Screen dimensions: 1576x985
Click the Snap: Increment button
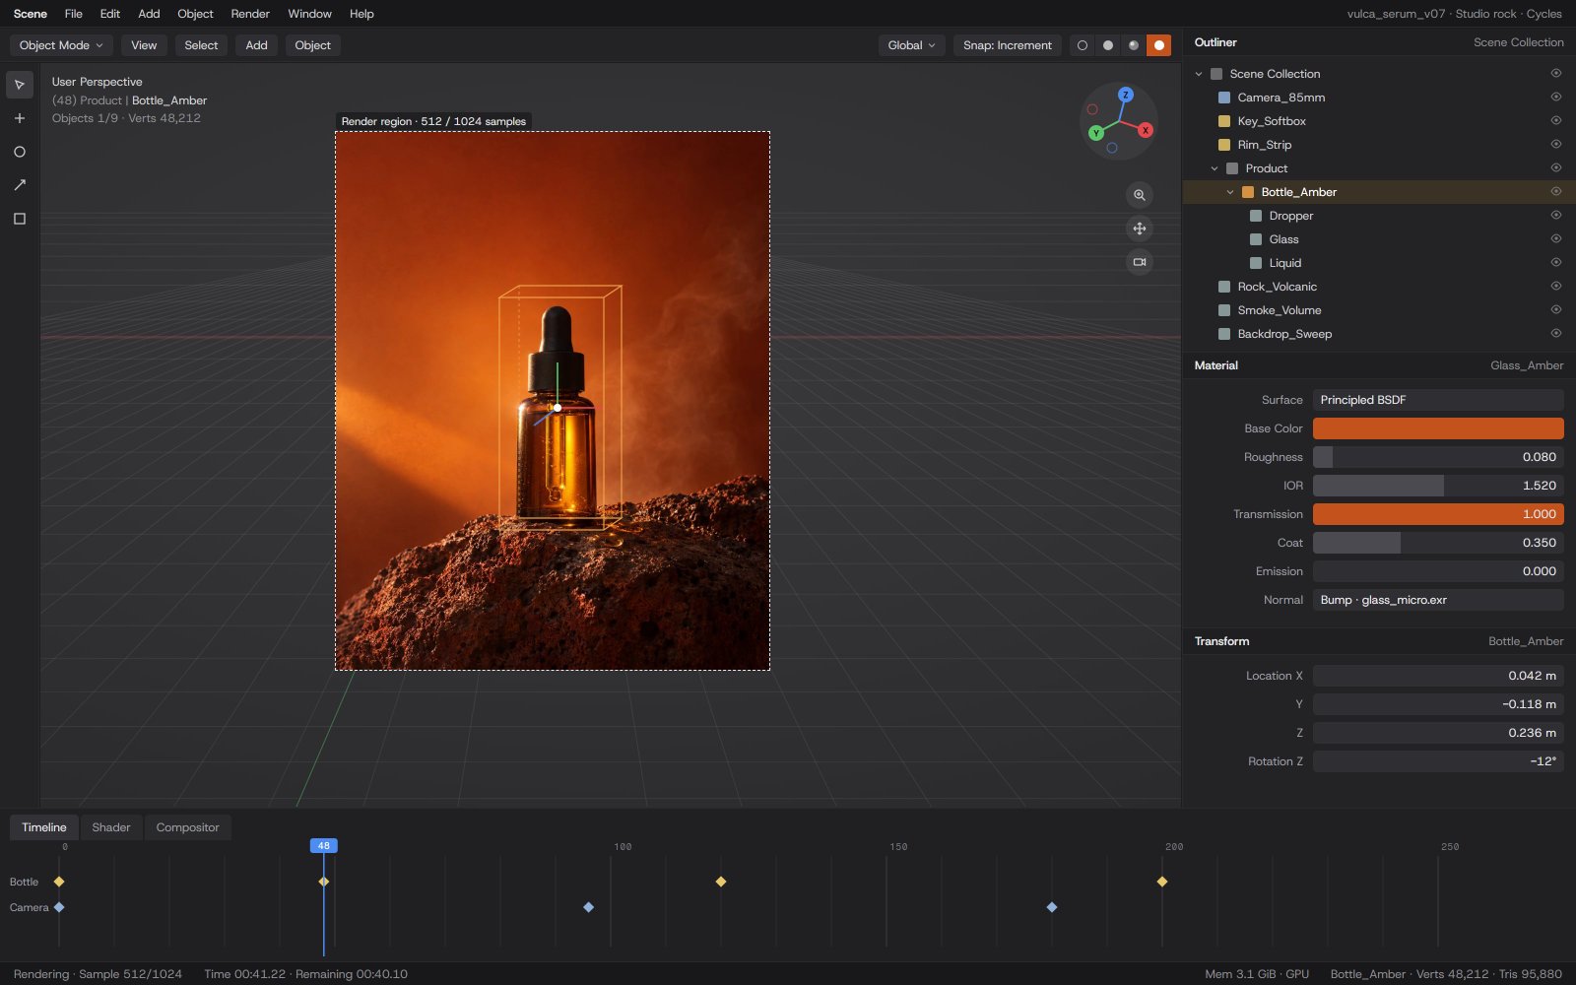pos(1008,45)
